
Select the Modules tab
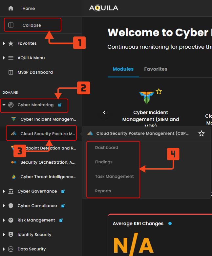(x=123, y=69)
